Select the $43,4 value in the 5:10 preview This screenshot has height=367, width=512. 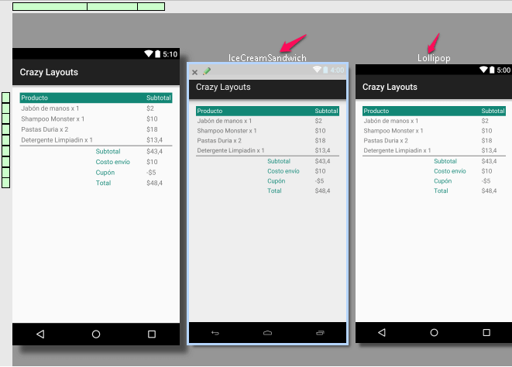point(154,152)
